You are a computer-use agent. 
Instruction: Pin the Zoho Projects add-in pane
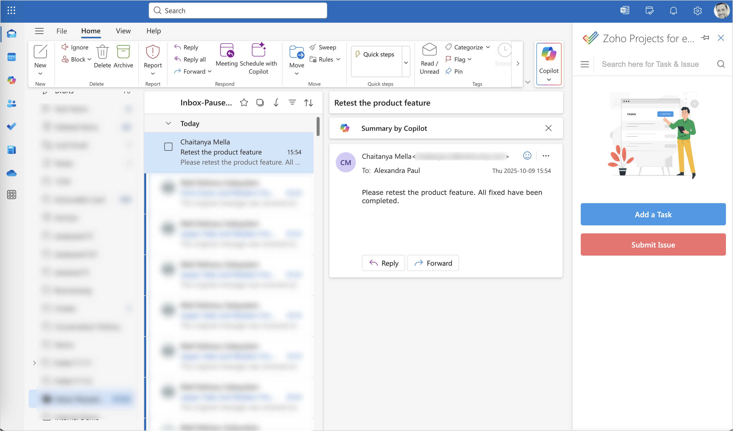pos(705,38)
